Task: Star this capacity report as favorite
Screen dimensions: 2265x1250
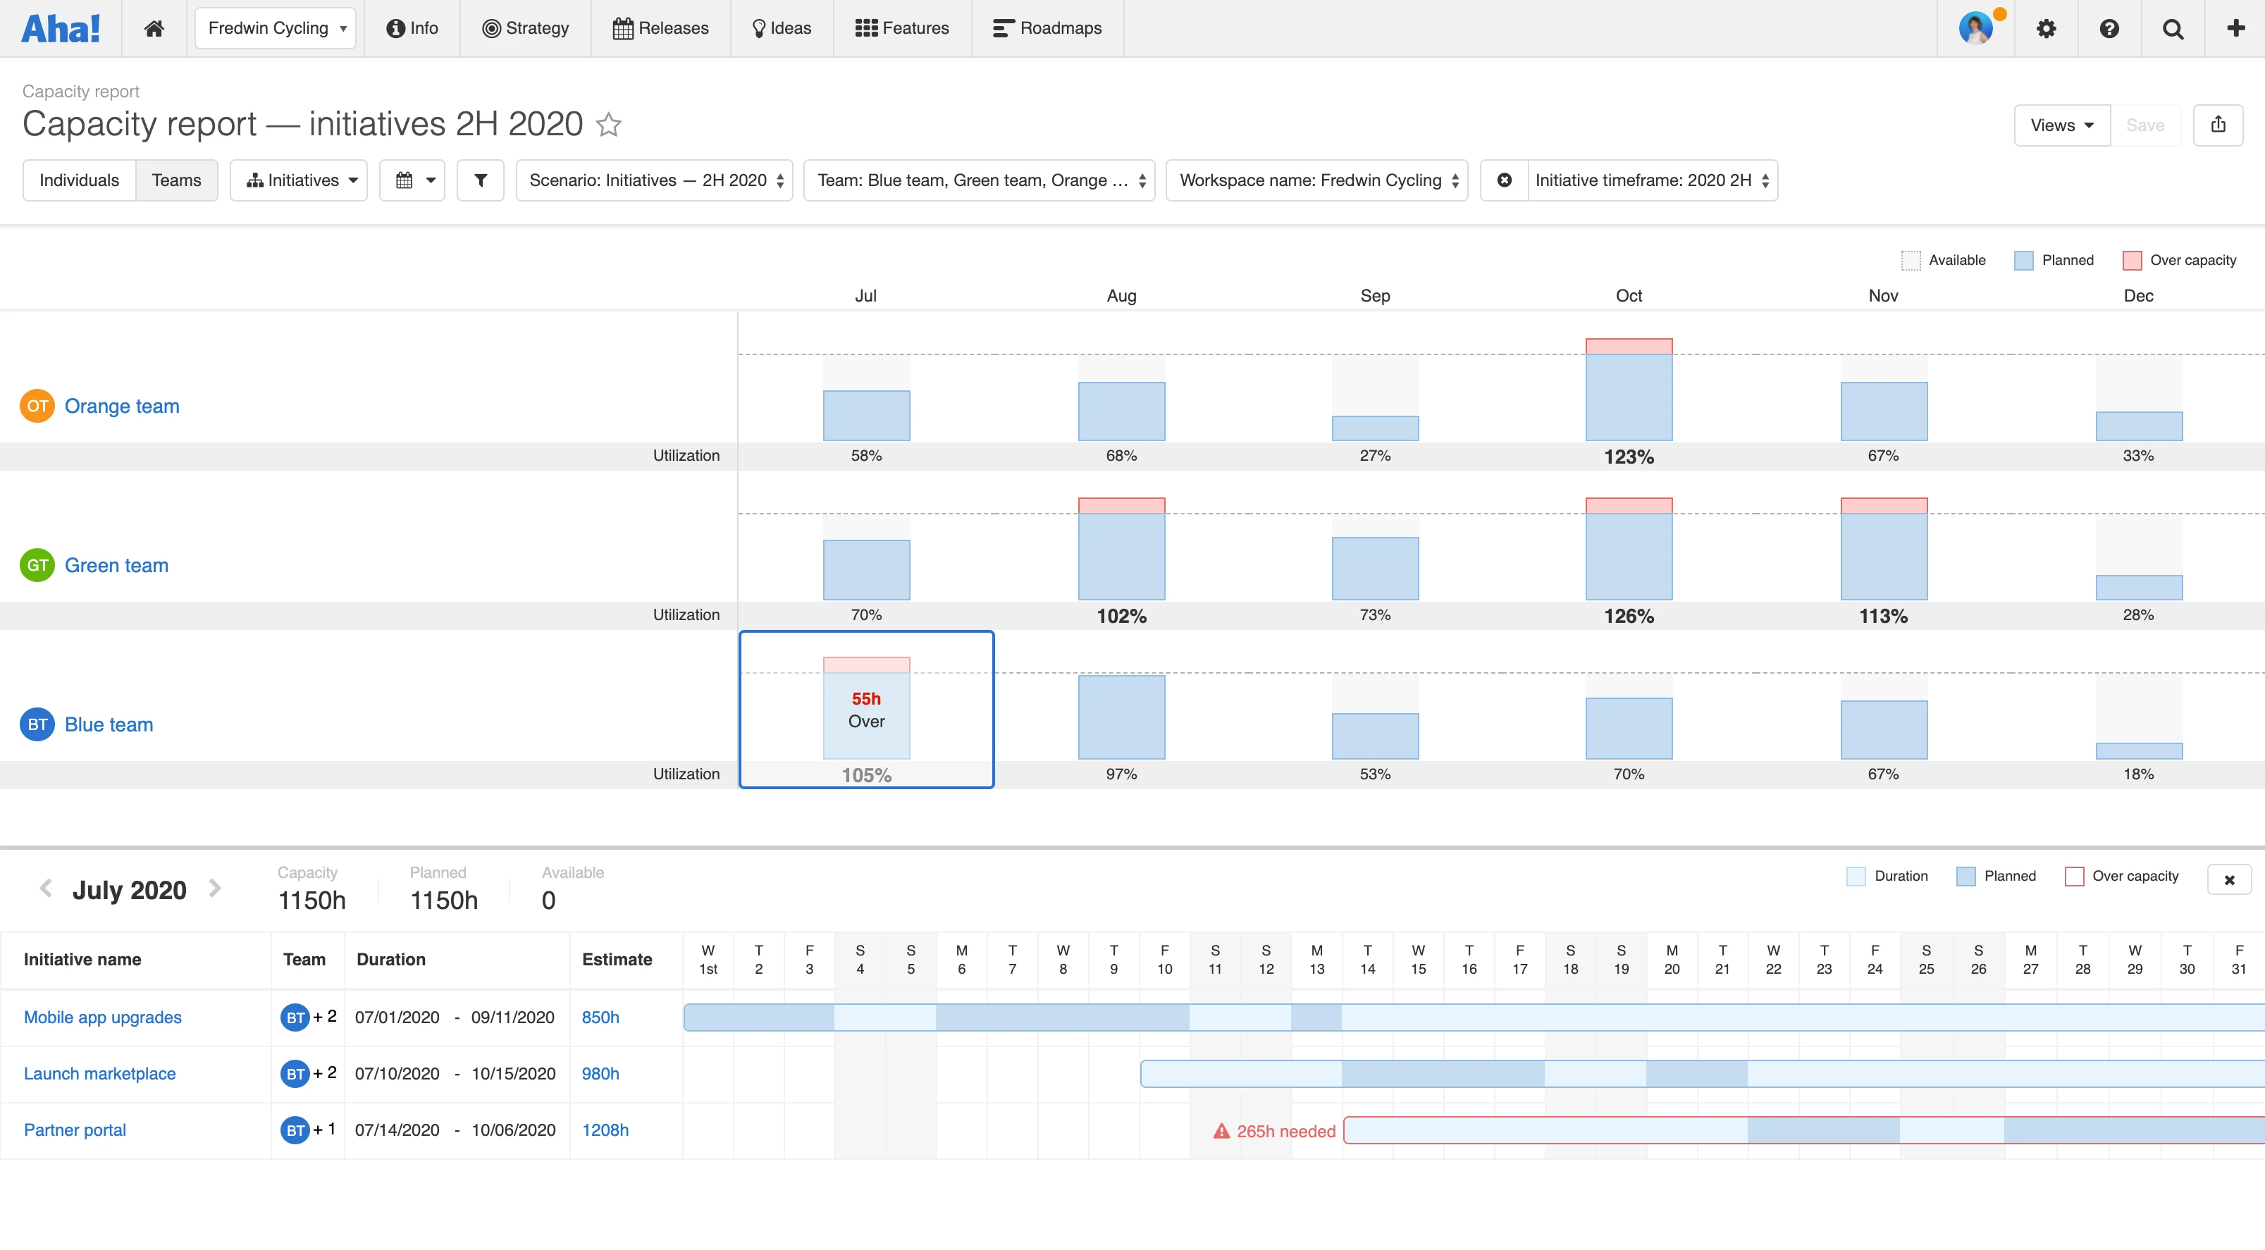Action: coord(608,125)
